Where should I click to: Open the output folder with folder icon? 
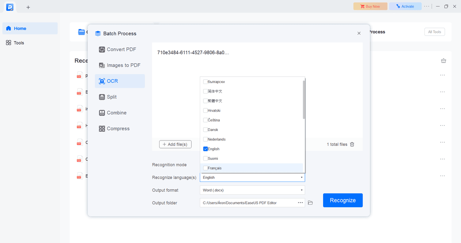pyautogui.click(x=310, y=203)
